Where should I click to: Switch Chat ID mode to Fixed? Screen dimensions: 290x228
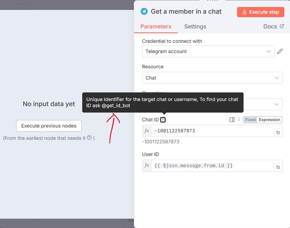tap(250, 120)
